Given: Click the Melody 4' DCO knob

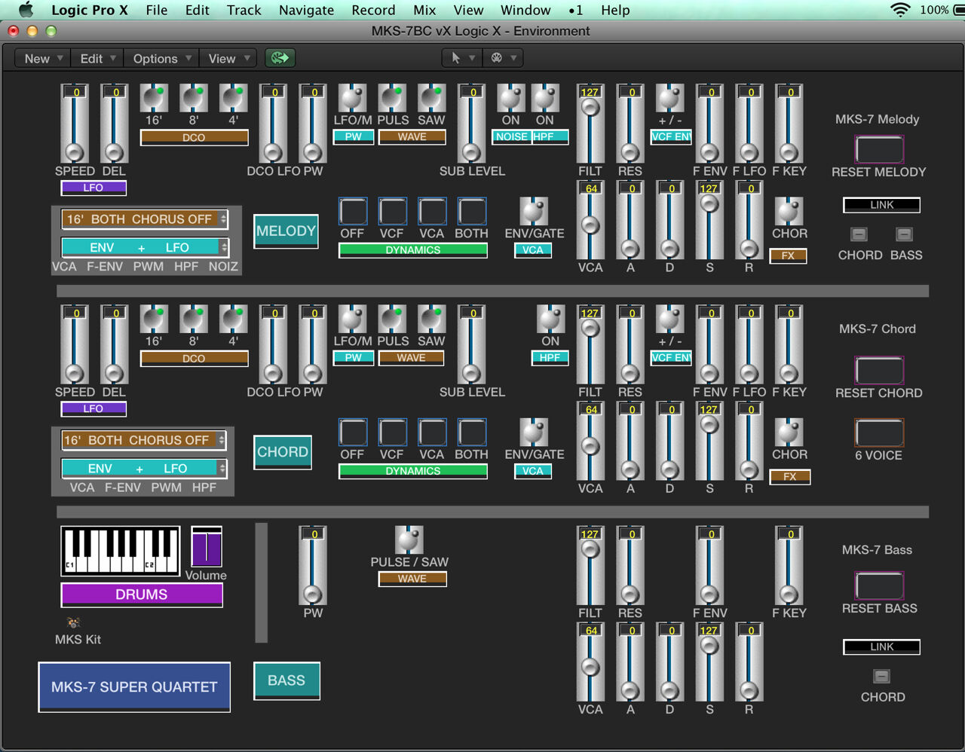Looking at the screenshot, I should (233, 99).
